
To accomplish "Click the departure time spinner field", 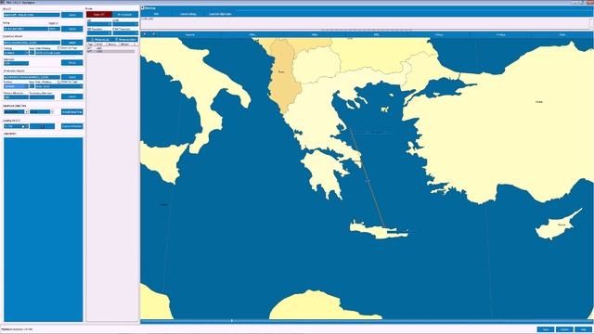I will pyautogui.click(x=42, y=111).
